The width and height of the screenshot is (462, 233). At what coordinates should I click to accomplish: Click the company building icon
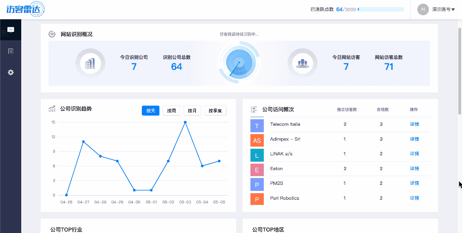click(90, 63)
